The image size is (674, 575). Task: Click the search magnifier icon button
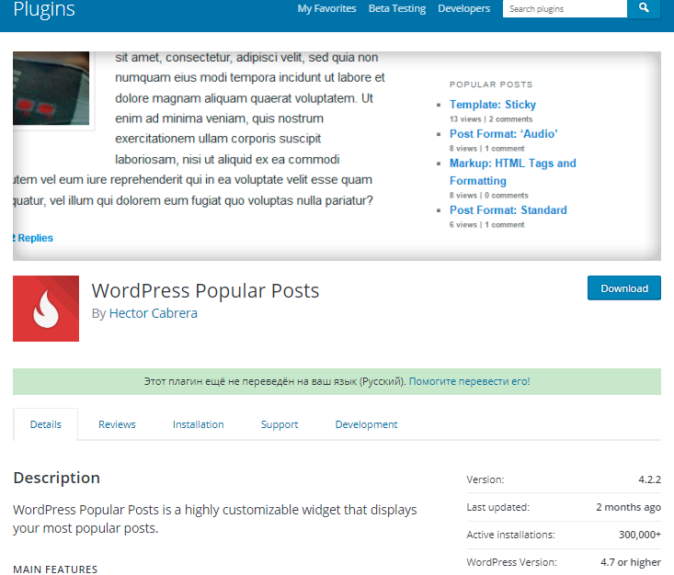[x=644, y=7]
